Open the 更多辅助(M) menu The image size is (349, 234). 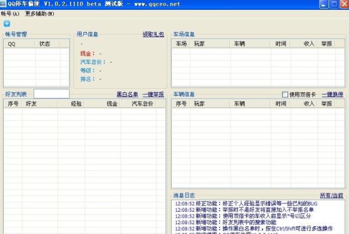[x=39, y=14]
